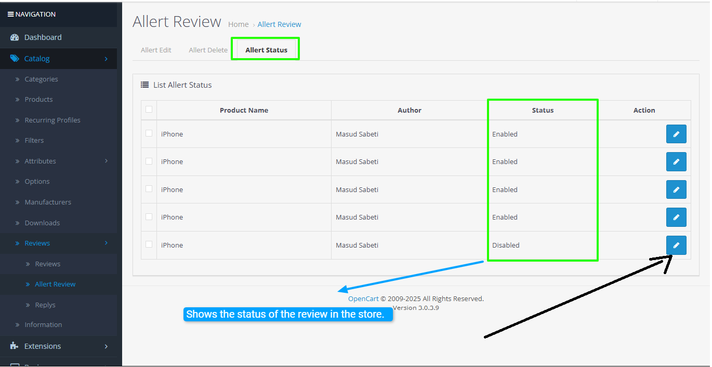Expand the Attributes submenu arrow

(106, 161)
